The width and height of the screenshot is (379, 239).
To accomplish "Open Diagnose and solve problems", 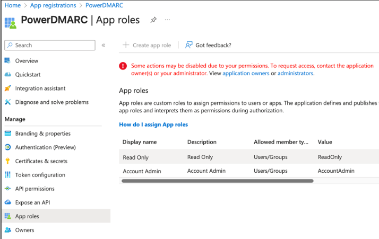I will click(x=52, y=102).
